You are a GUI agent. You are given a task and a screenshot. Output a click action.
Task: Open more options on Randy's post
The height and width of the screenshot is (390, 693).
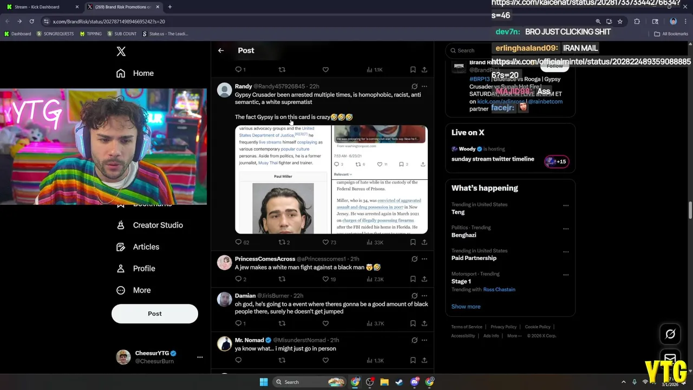tap(424, 86)
